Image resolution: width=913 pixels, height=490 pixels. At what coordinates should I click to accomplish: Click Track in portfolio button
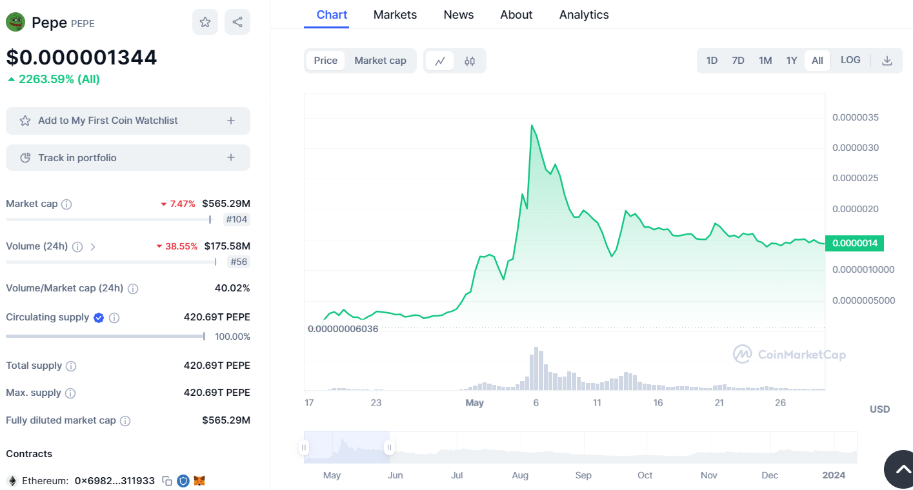tap(128, 158)
